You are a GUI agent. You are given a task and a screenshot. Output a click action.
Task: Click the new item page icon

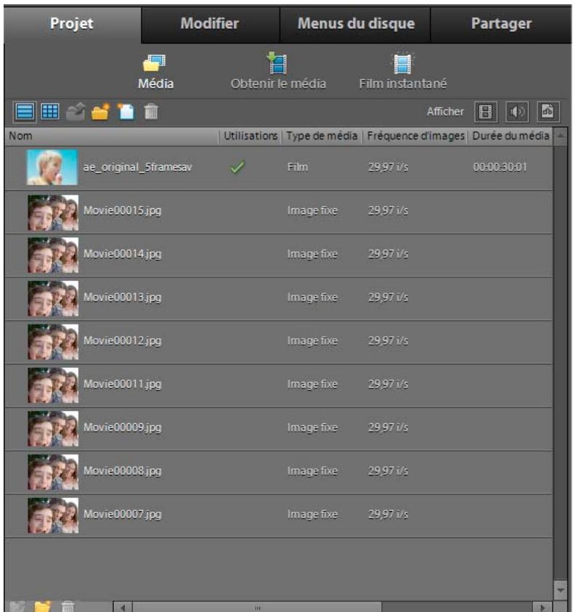pos(126,112)
